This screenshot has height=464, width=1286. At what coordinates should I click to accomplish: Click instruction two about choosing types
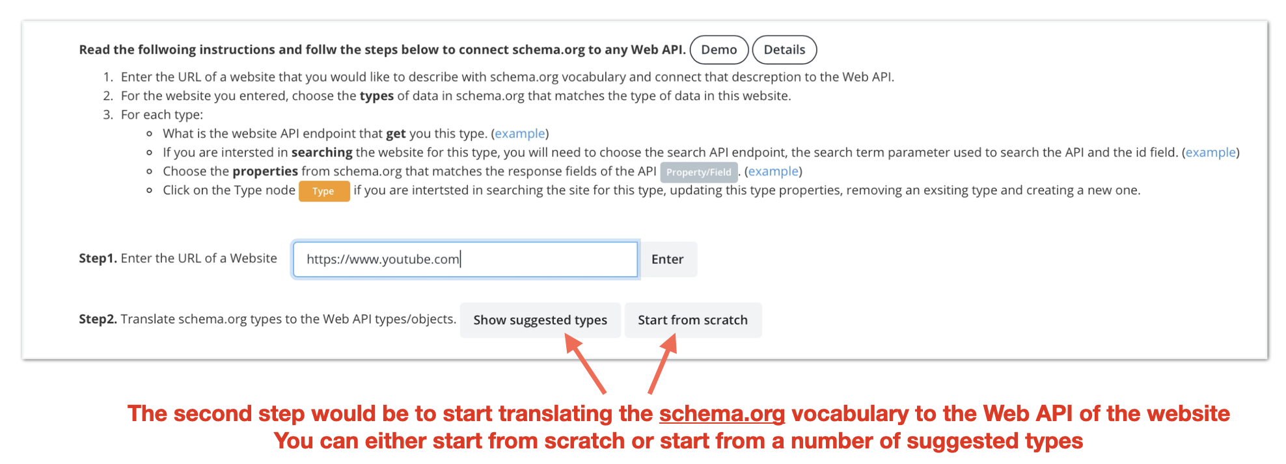tap(456, 96)
